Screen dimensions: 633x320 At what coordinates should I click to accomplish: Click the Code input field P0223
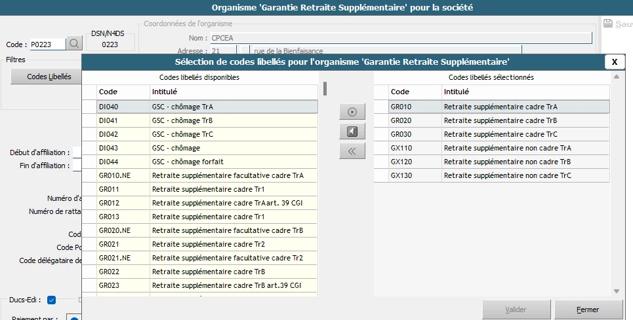point(48,44)
